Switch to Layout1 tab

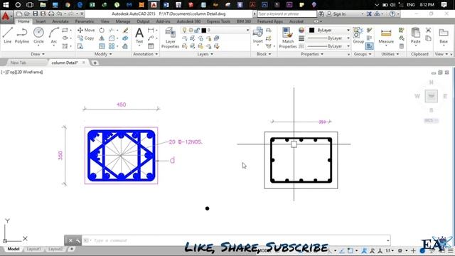pyautogui.click(x=33, y=249)
